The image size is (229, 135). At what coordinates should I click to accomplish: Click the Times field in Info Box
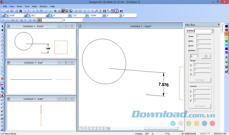pos(204,36)
